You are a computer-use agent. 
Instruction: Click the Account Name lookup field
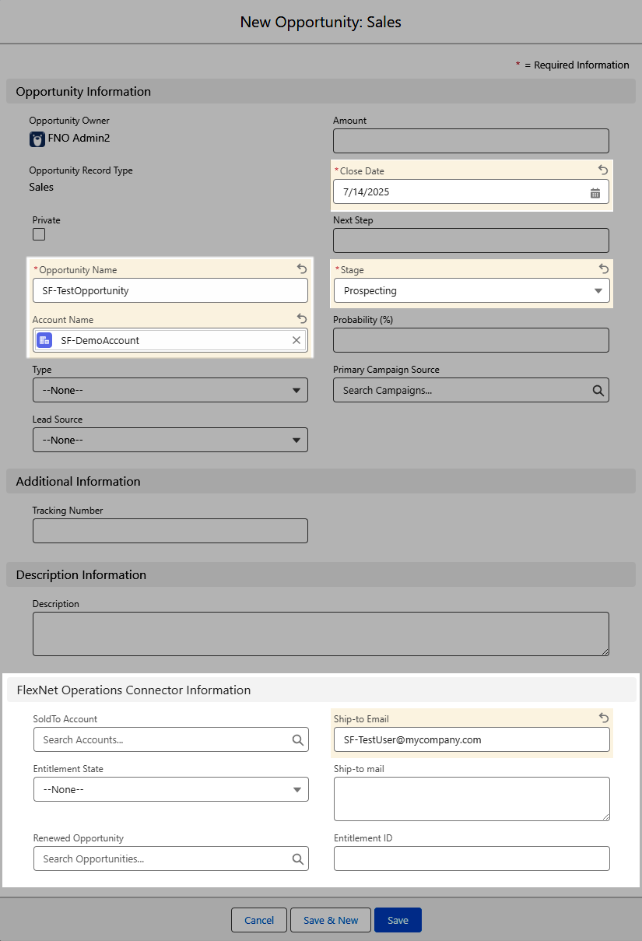coord(170,340)
